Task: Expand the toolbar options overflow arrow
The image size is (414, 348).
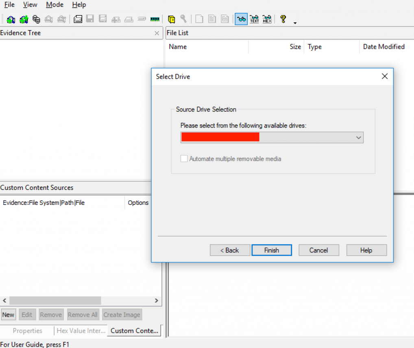Action: [x=295, y=23]
